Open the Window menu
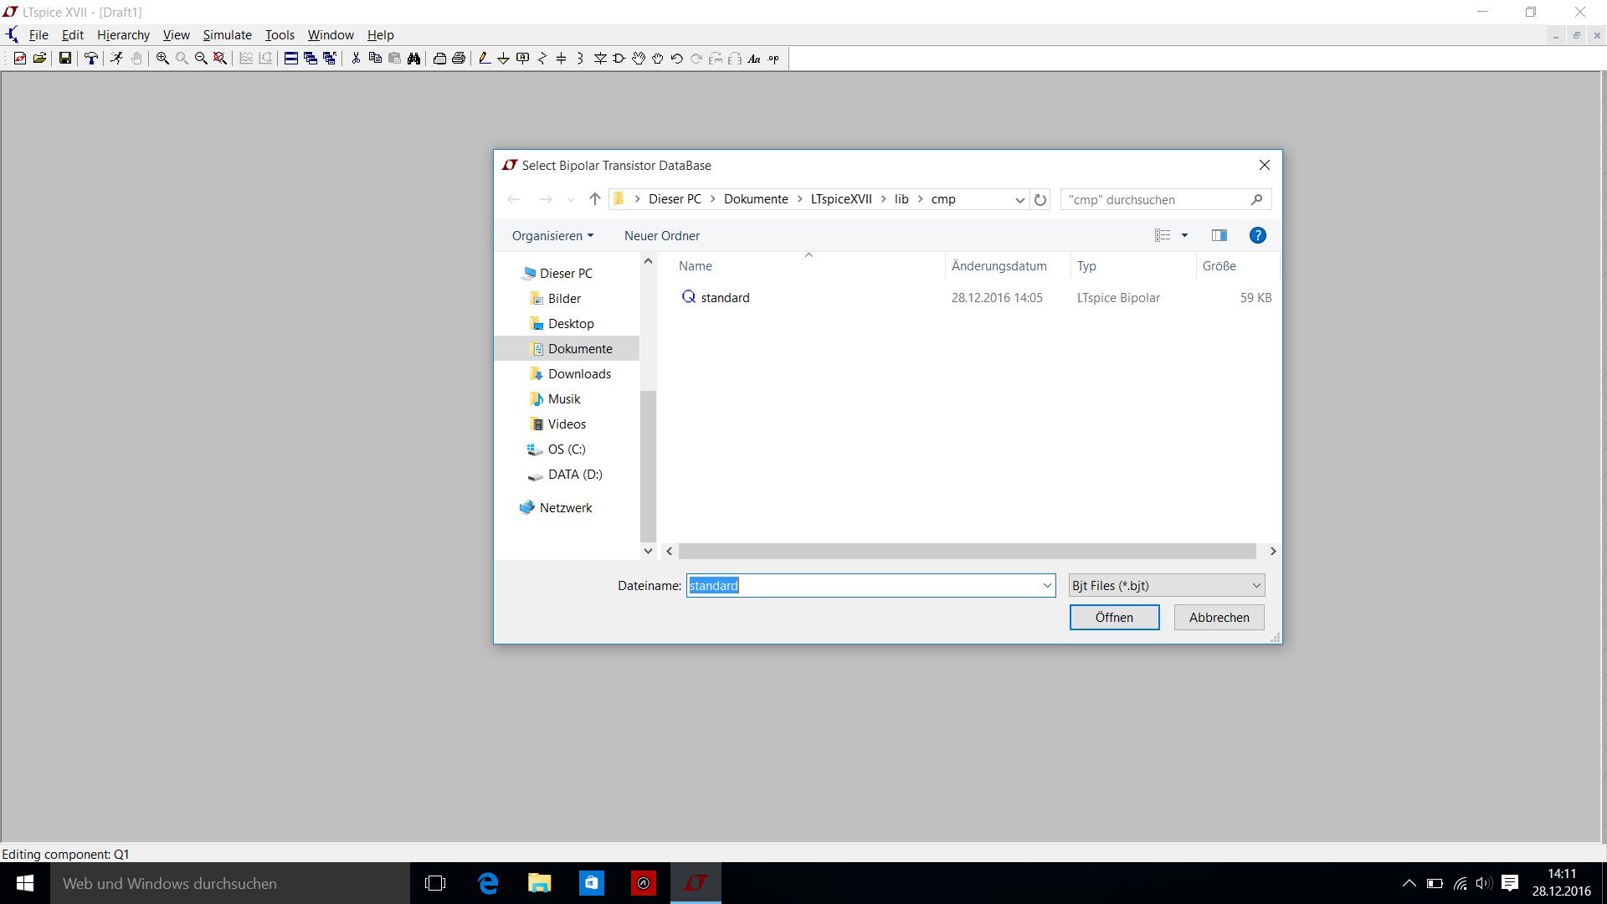 pos(331,35)
